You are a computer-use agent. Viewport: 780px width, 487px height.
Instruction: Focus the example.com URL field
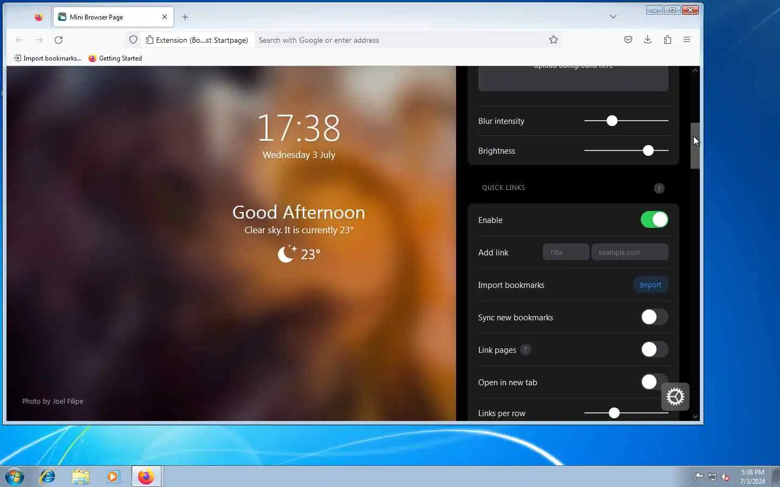629,252
